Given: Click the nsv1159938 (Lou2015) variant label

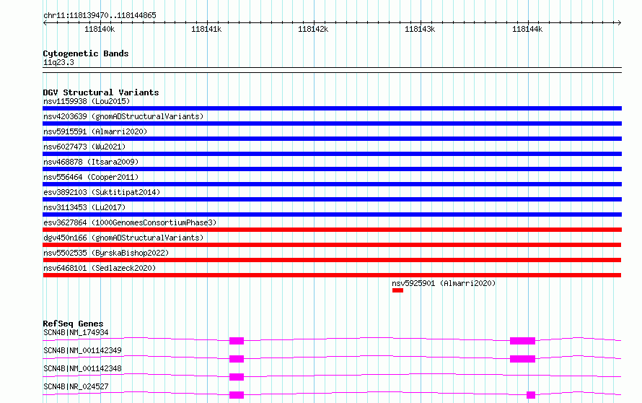Looking at the screenshot, I should (x=87, y=101).
